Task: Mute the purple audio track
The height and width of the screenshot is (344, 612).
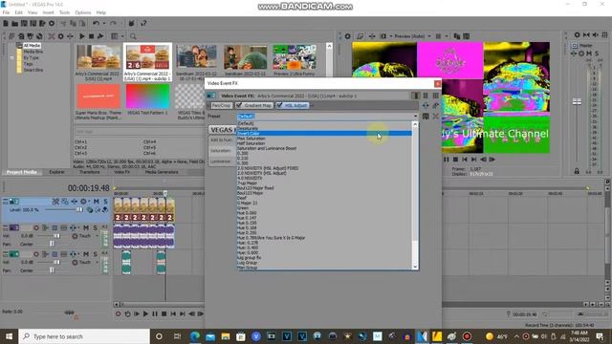Action: click(x=86, y=227)
